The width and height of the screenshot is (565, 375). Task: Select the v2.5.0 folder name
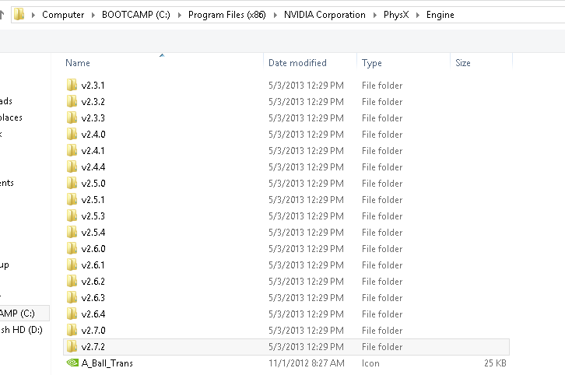[x=93, y=184]
